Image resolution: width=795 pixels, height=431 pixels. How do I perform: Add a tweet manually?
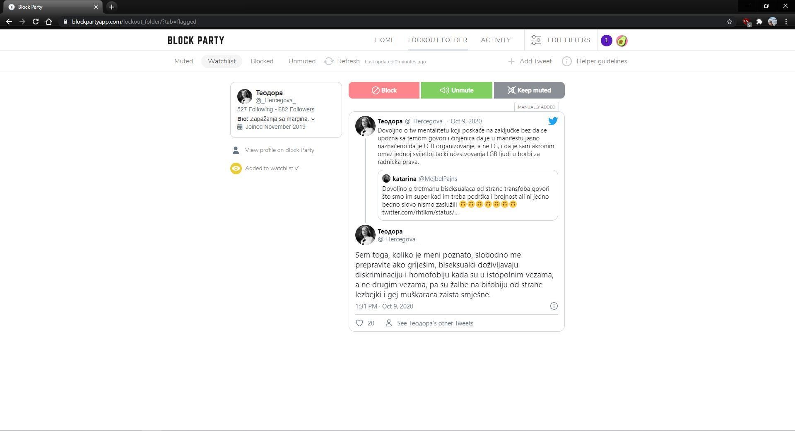[535, 61]
